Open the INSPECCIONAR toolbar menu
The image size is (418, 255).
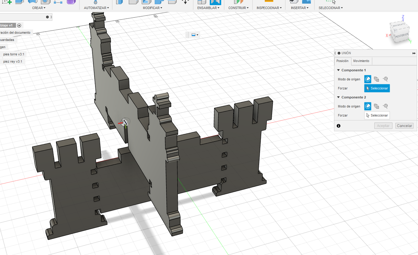(x=269, y=8)
